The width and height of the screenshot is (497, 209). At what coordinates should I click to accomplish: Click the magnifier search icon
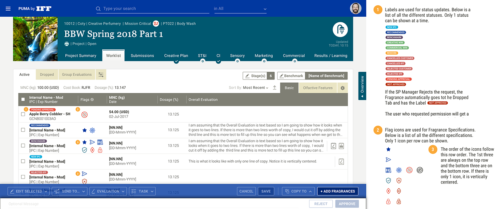[x=98, y=9]
